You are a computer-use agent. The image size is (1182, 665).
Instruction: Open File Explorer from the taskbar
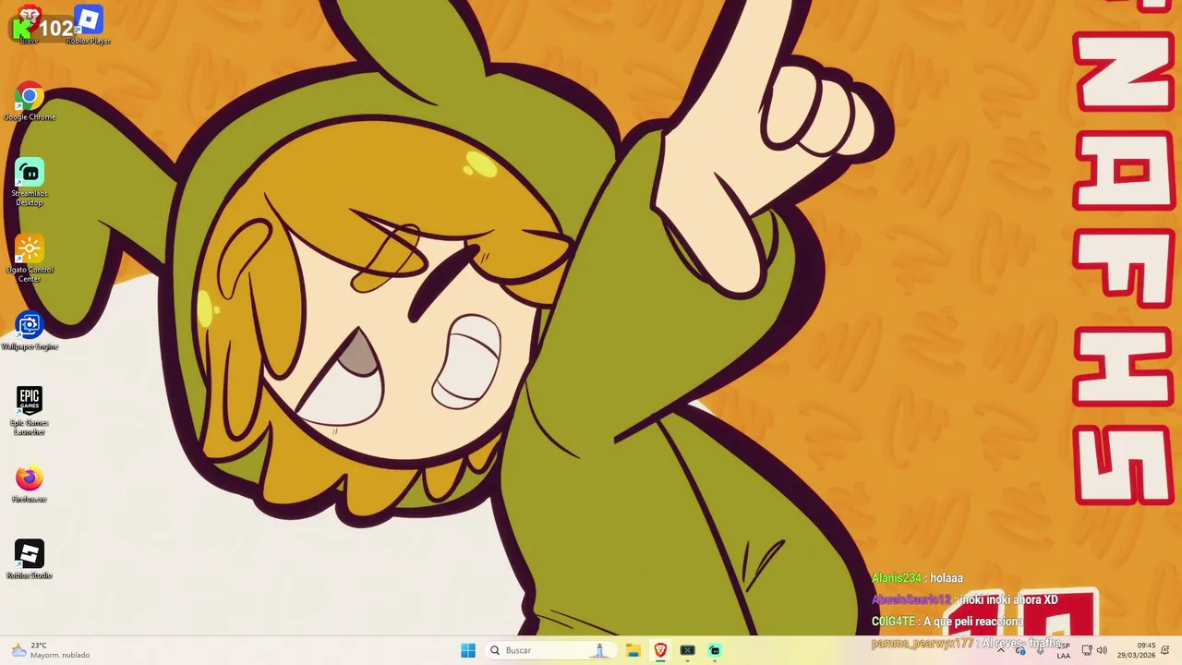click(x=633, y=650)
